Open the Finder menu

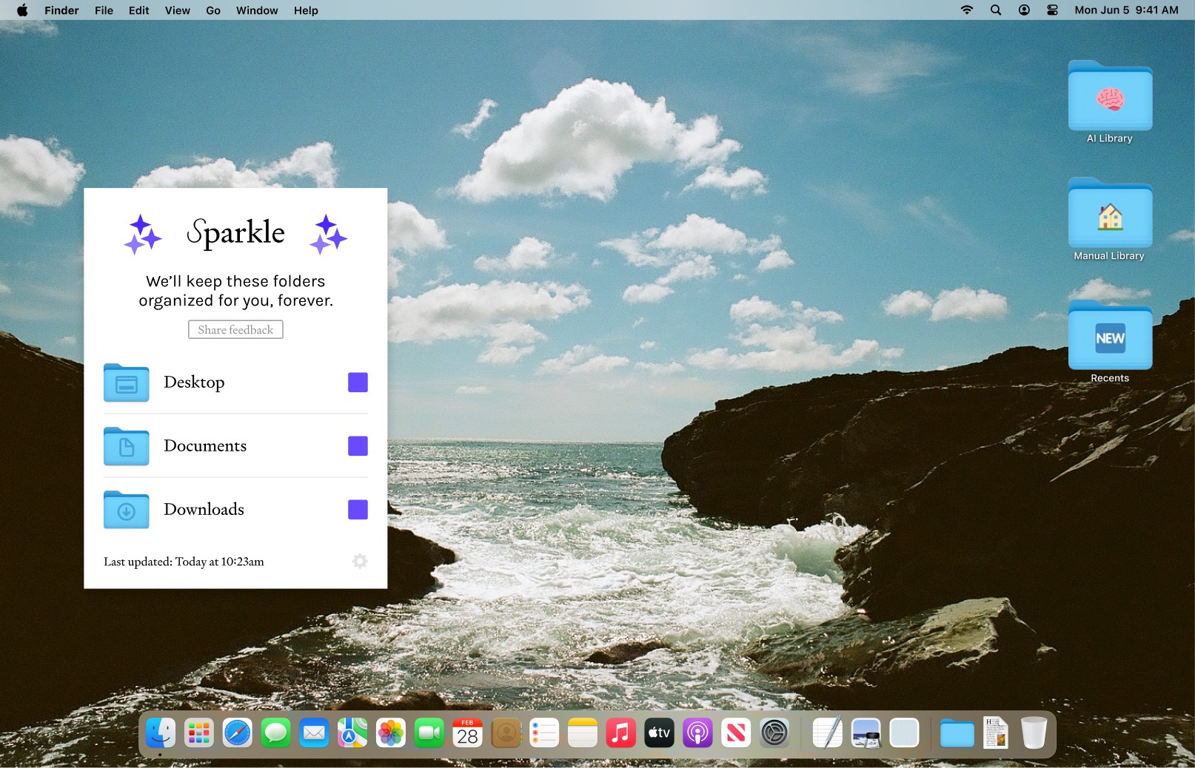pos(61,10)
